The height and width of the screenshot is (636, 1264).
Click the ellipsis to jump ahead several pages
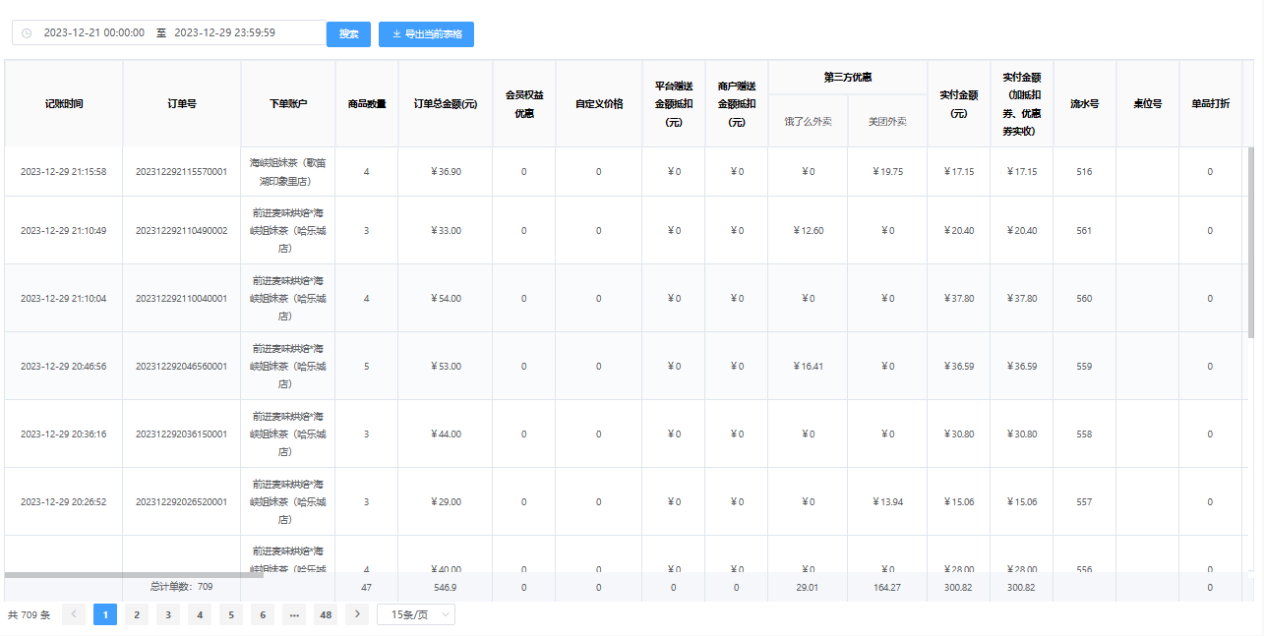293,613
